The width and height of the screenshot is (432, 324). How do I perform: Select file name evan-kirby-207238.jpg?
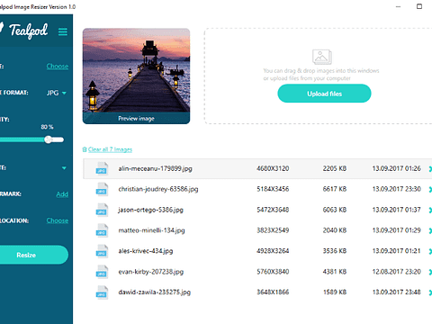[x=151, y=272]
